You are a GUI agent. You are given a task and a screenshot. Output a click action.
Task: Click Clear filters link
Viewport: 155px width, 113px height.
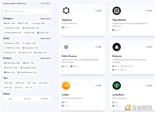click(45, 3)
